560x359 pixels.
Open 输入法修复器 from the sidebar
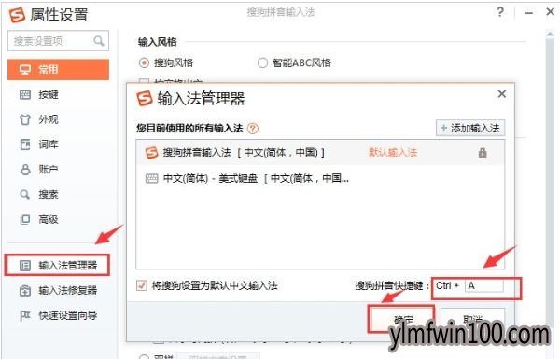[x=58, y=291]
